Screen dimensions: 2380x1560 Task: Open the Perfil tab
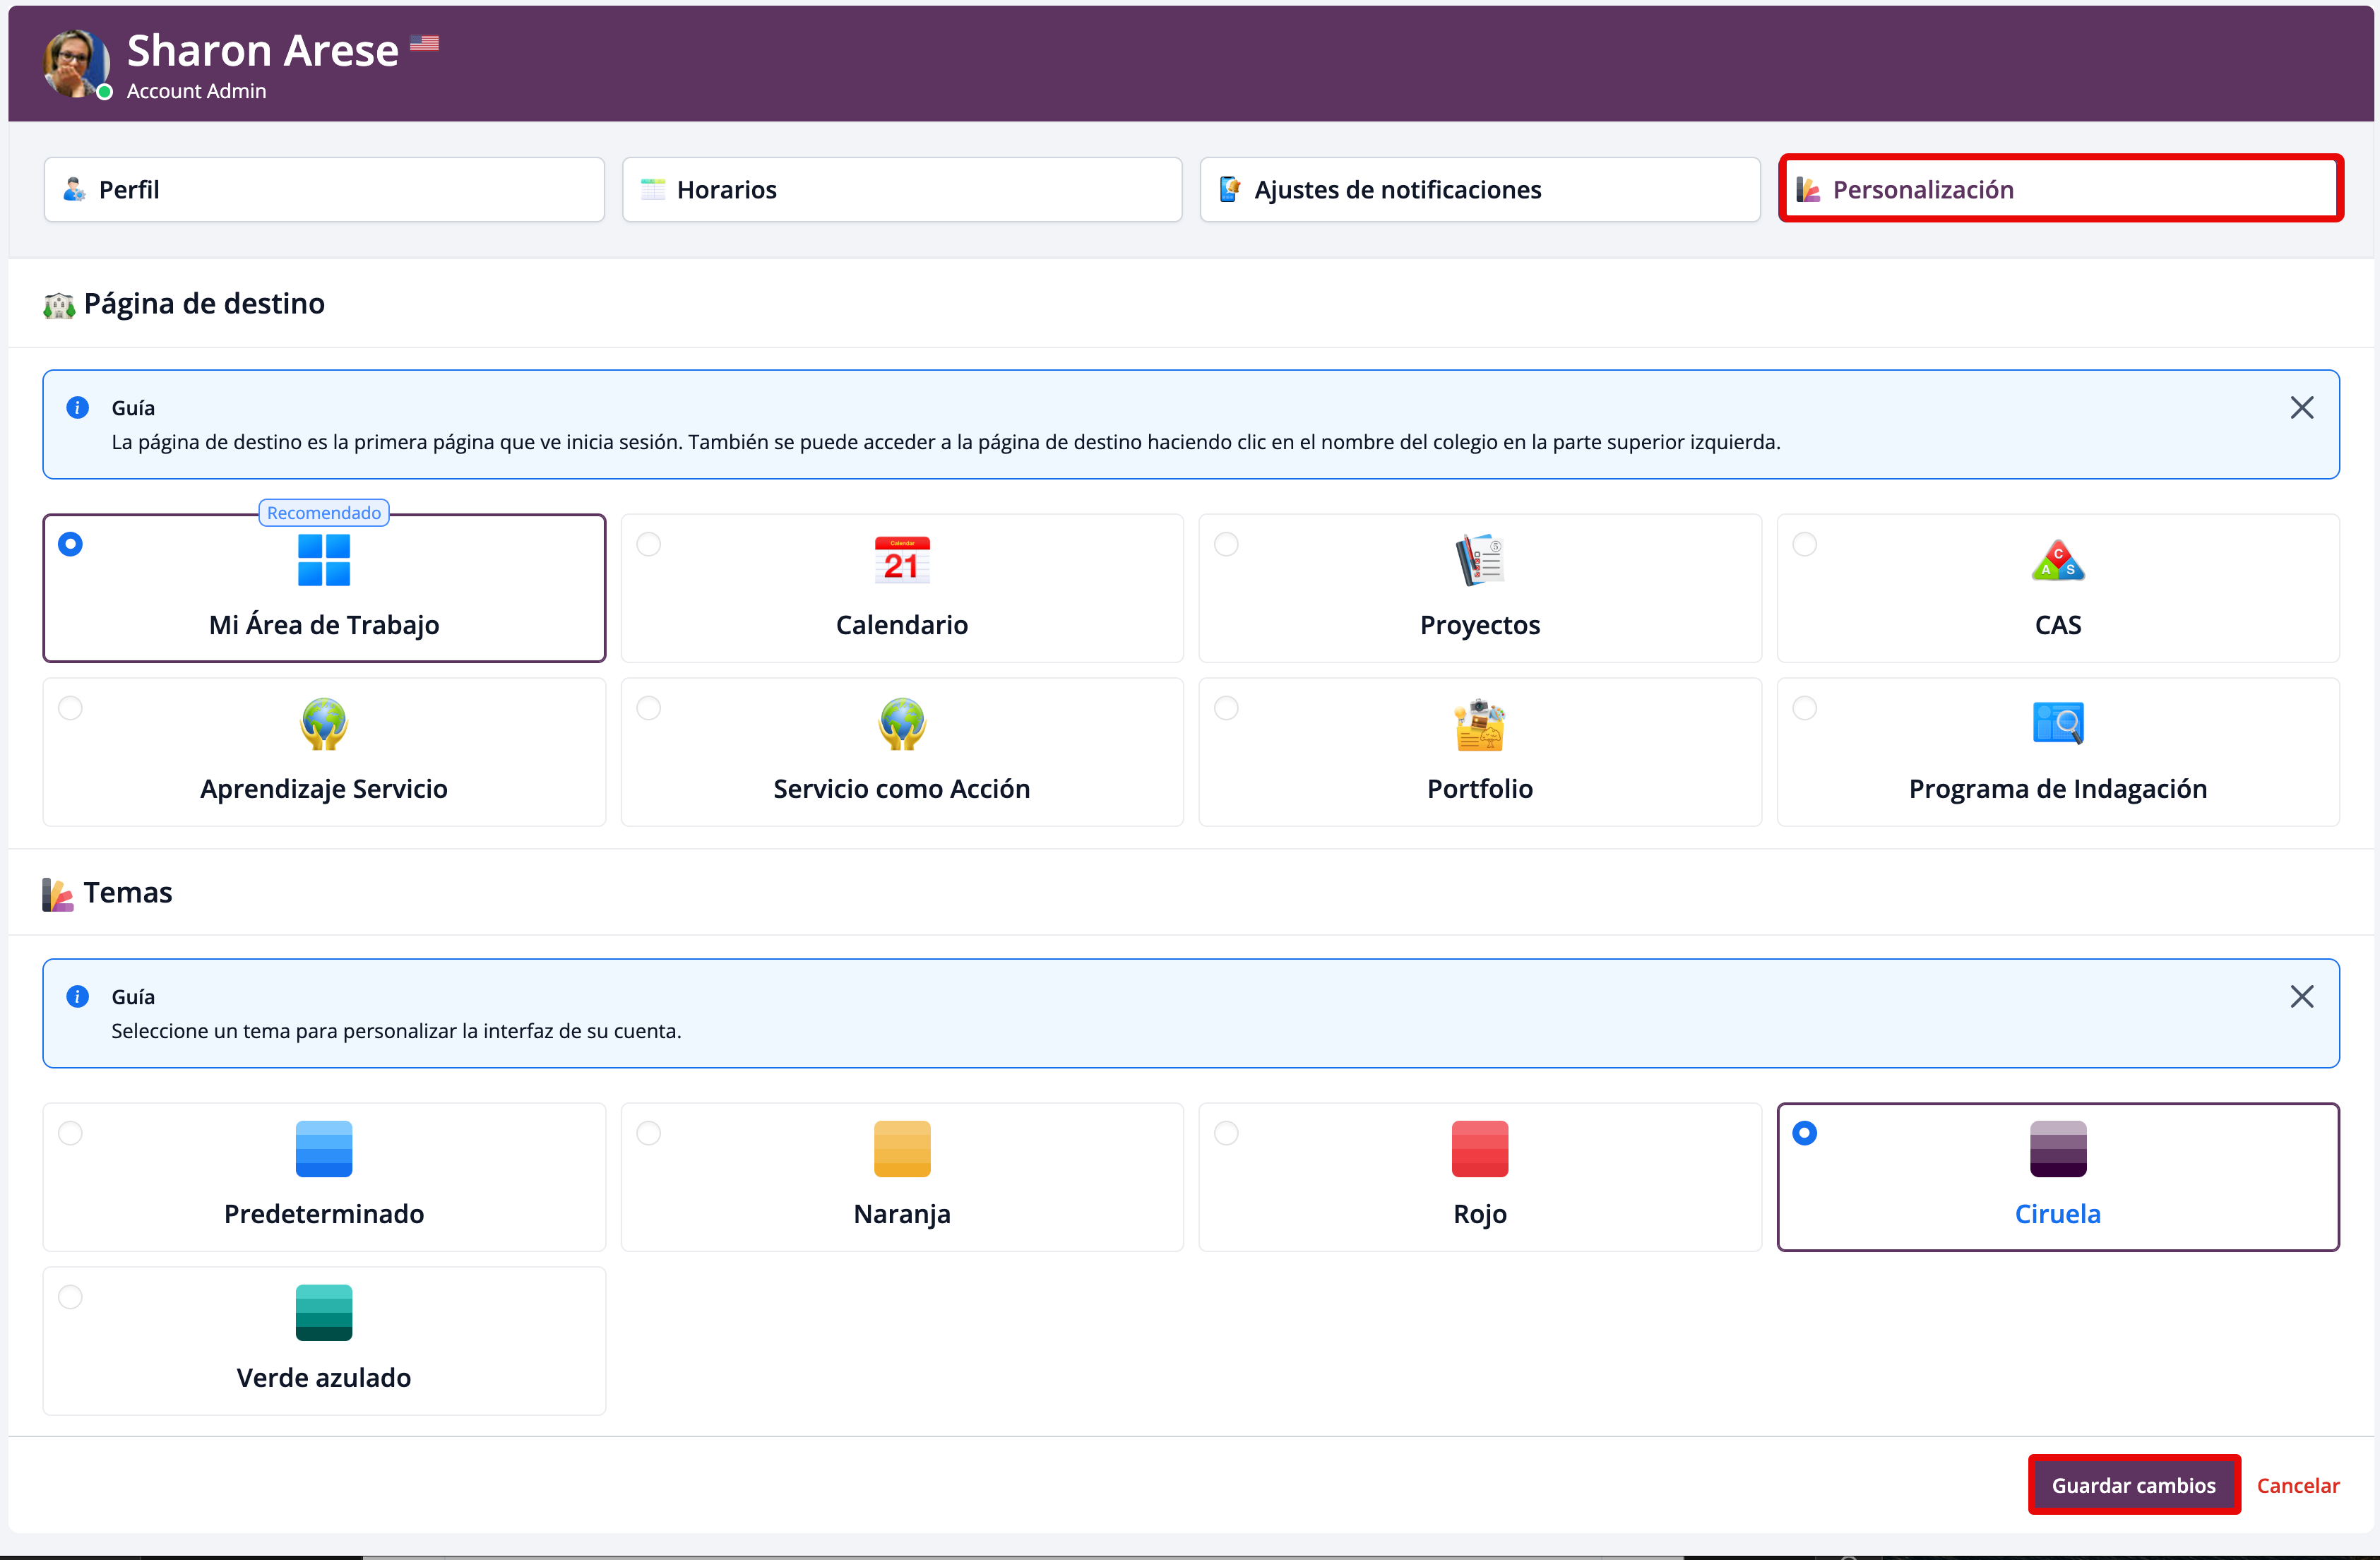point(323,190)
